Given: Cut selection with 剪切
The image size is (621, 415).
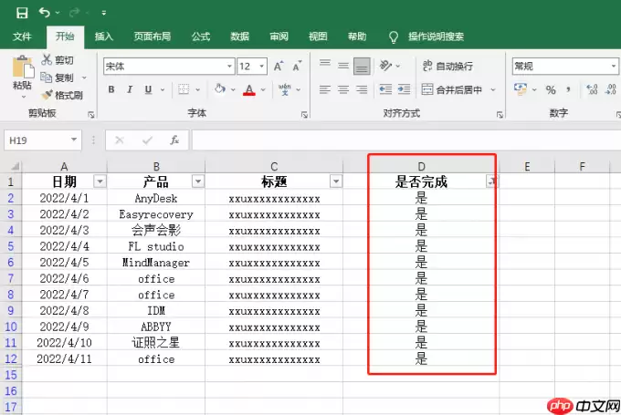Looking at the screenshot, I should tap(58, 60).
